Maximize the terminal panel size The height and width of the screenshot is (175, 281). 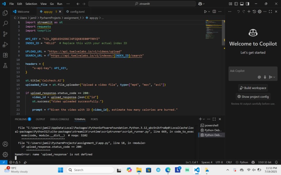click(214, 119)
